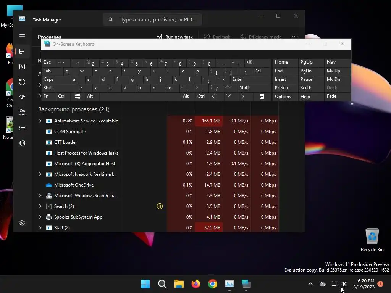Click the spacebar on On-Screen Keyboard

pyautogui.click(x=140, y=96)
